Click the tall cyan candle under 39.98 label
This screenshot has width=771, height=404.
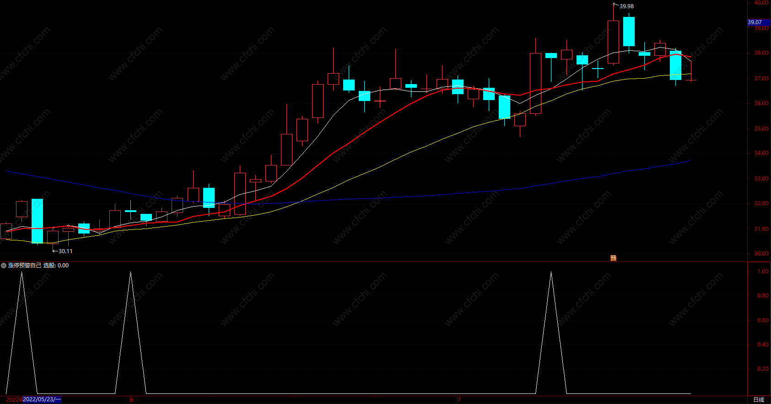coord(629,32)
